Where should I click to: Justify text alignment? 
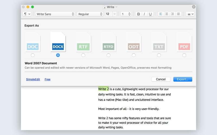[178, 14]
